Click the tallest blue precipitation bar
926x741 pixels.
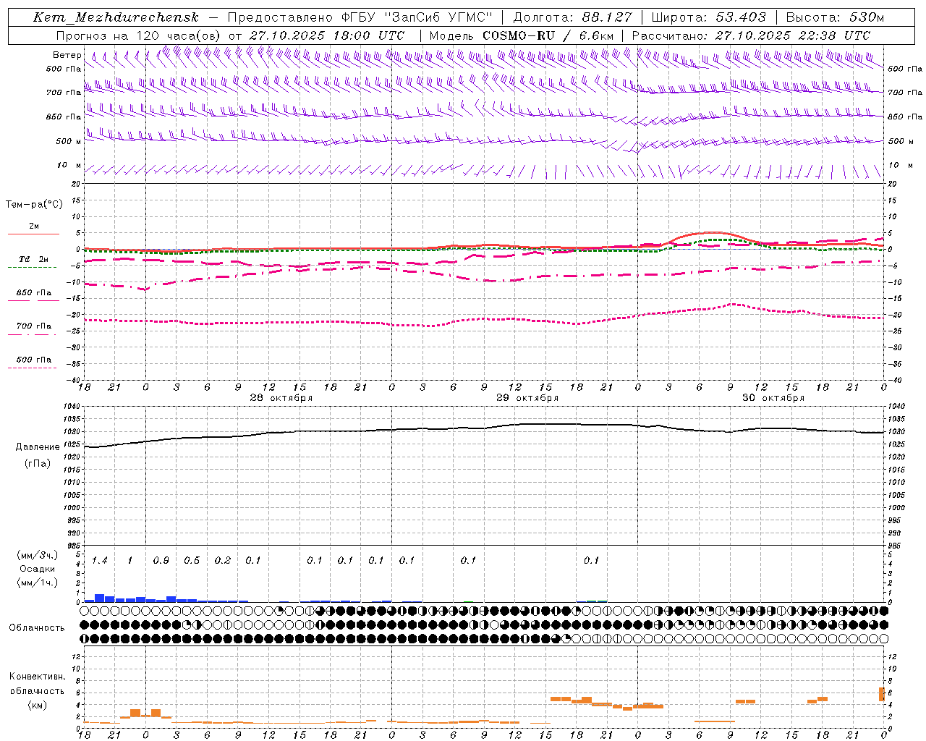(x=100, y=598)
